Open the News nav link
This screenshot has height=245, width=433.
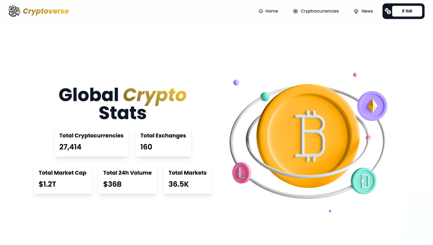pyautogui.click(x=367, y=11)
